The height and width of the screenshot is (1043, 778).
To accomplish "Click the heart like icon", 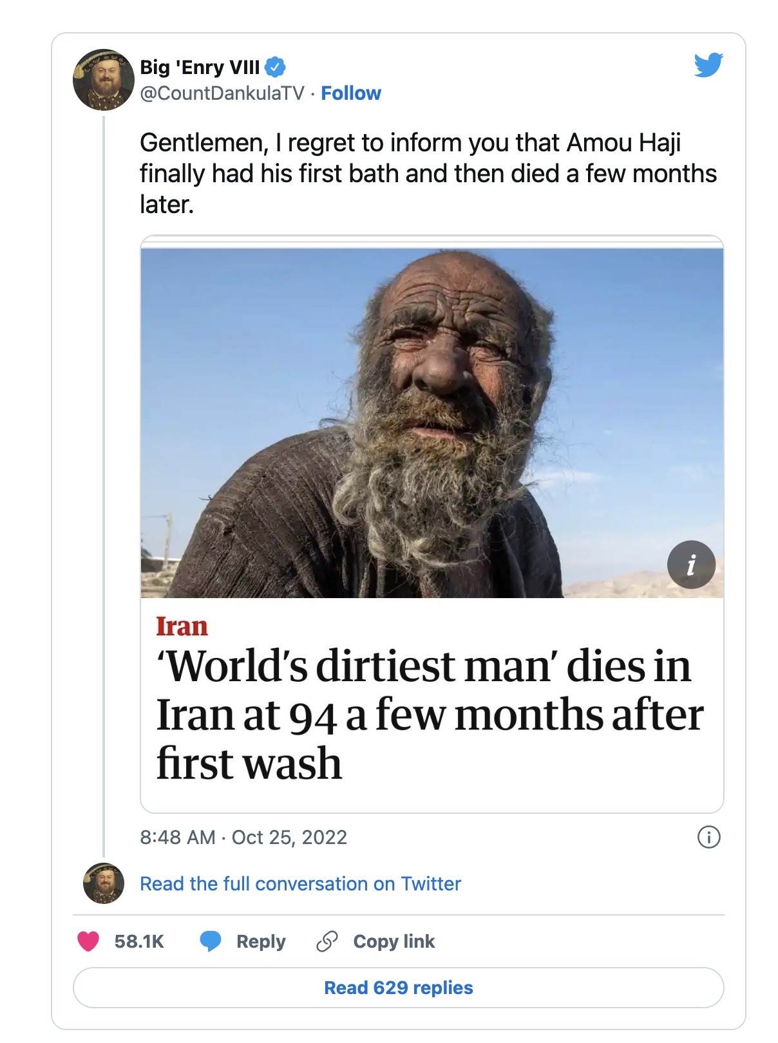I will point(88,941).
